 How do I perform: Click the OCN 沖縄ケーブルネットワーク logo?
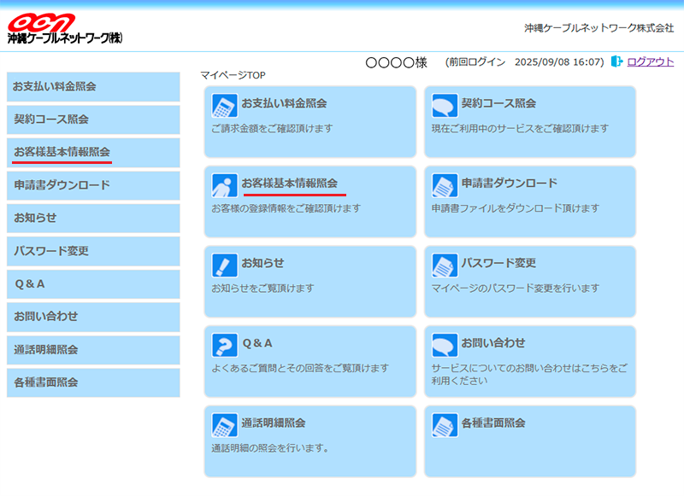click(x=66, y=29)
